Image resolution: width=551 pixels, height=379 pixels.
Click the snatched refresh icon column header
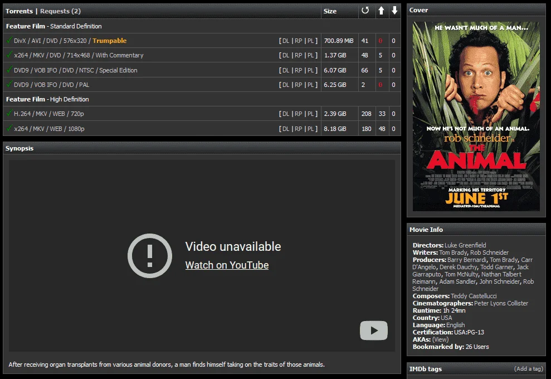pos(365,11)
